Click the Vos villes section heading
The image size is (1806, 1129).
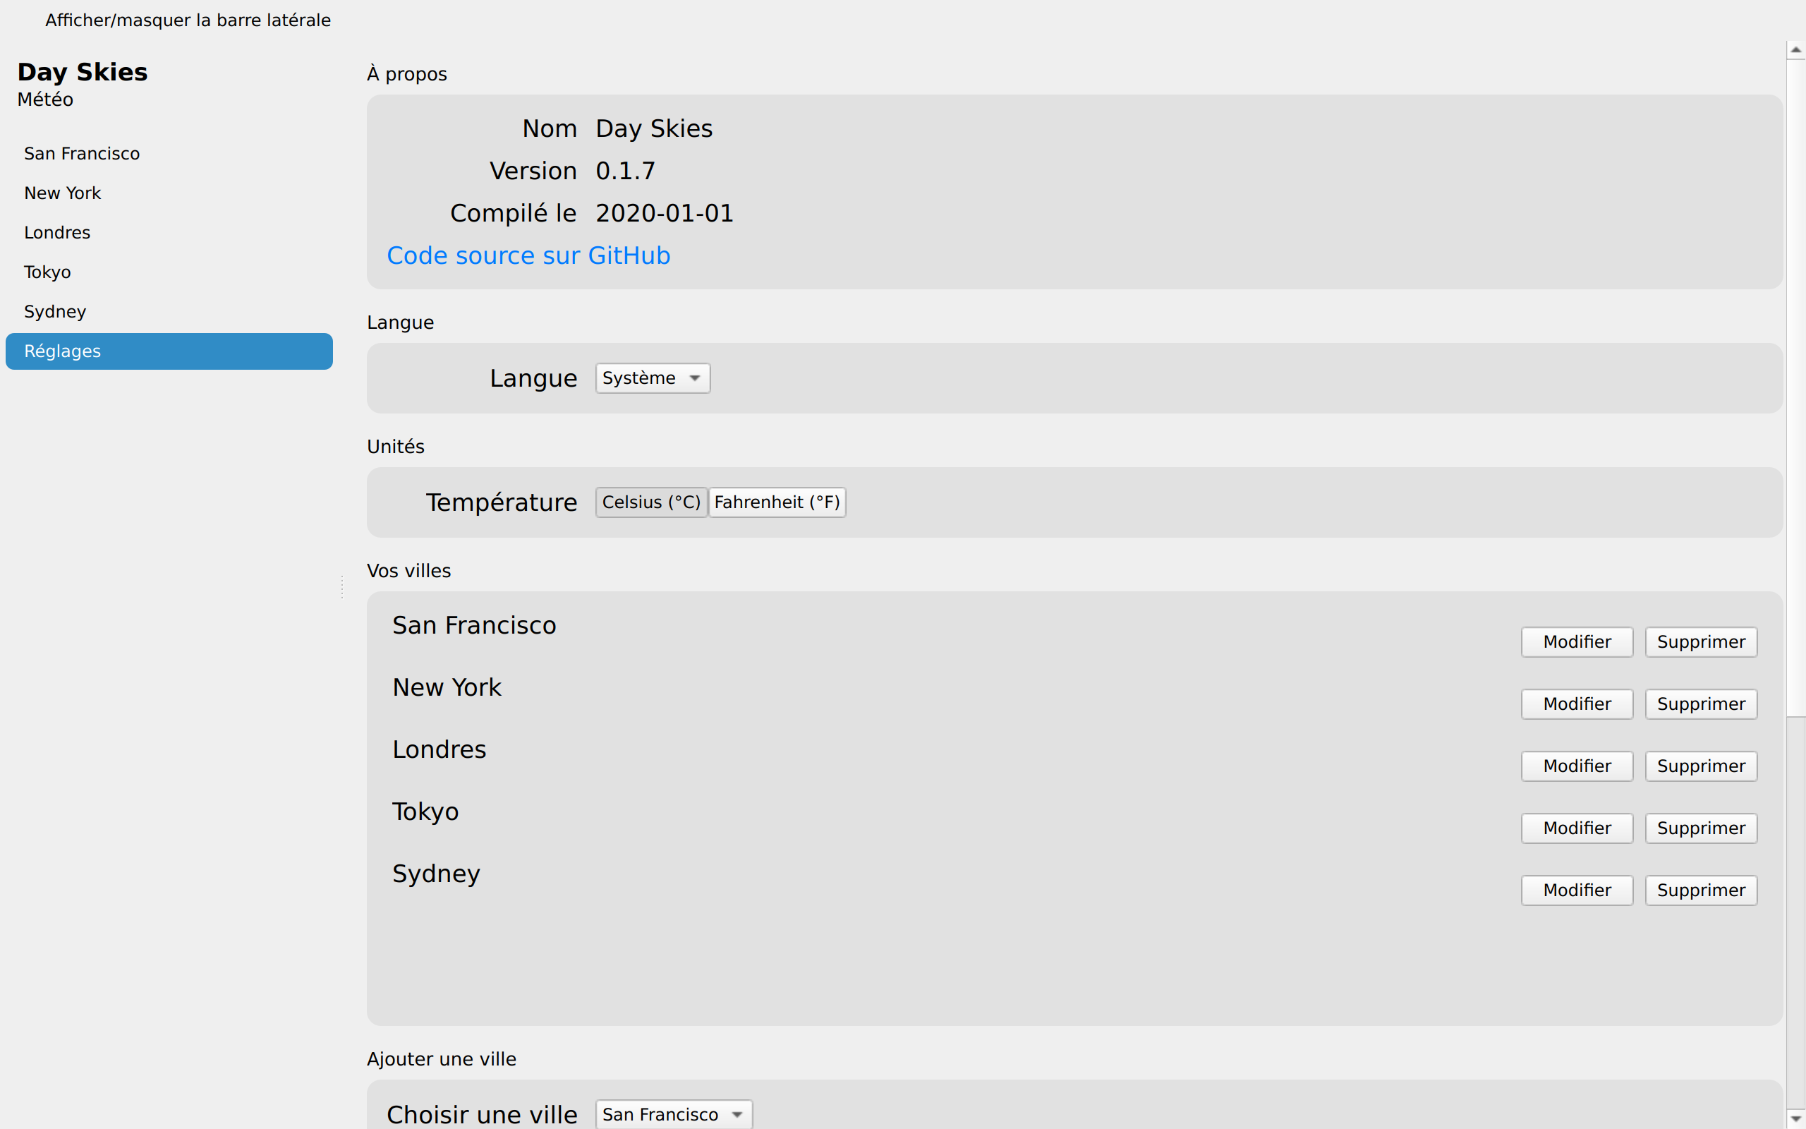(x=408, y=570)
